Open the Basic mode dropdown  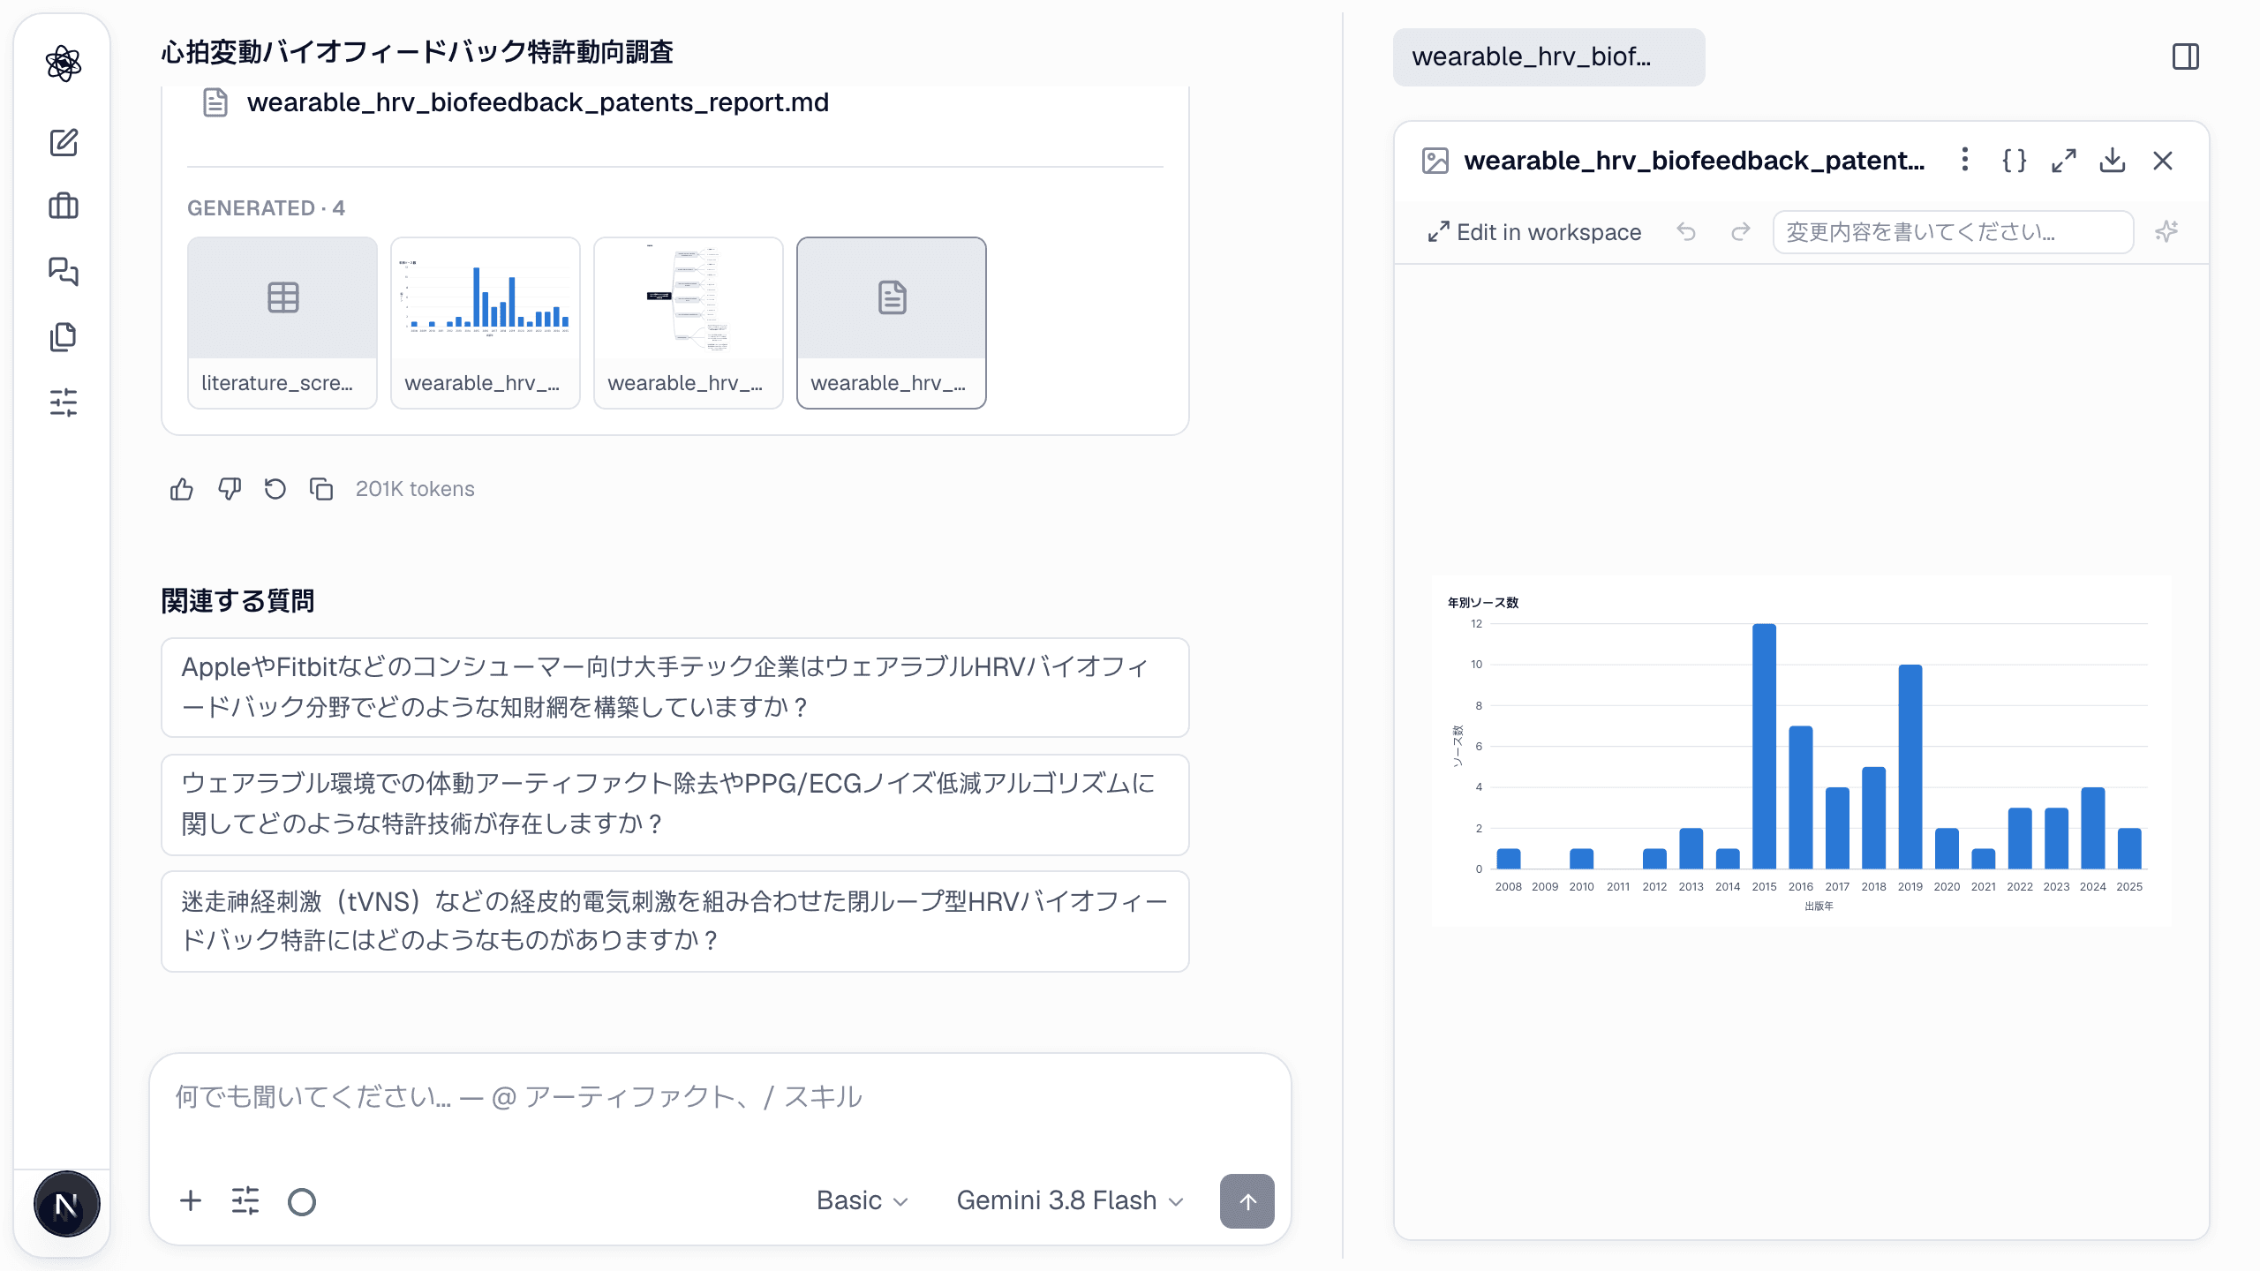(862, 1201)
